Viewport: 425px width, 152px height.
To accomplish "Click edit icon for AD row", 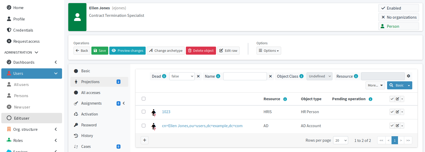I will click(397, 126).
